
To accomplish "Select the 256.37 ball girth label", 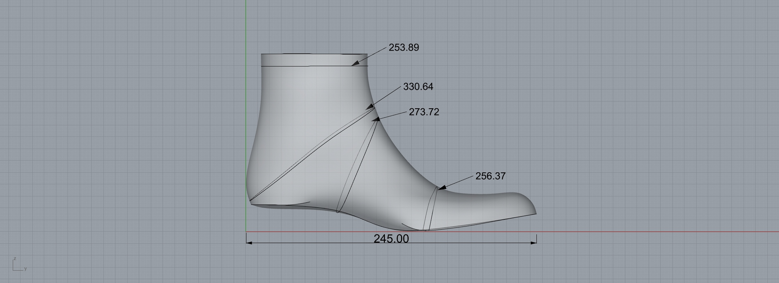I will (490, 176).
